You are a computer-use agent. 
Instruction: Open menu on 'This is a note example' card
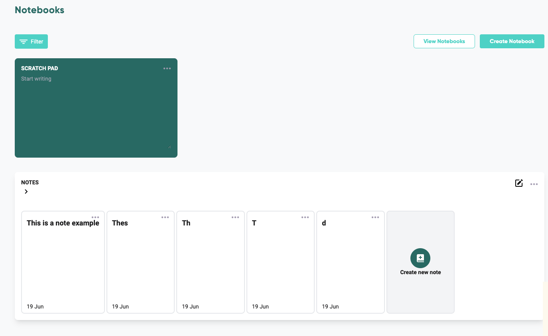pos(95,217)
